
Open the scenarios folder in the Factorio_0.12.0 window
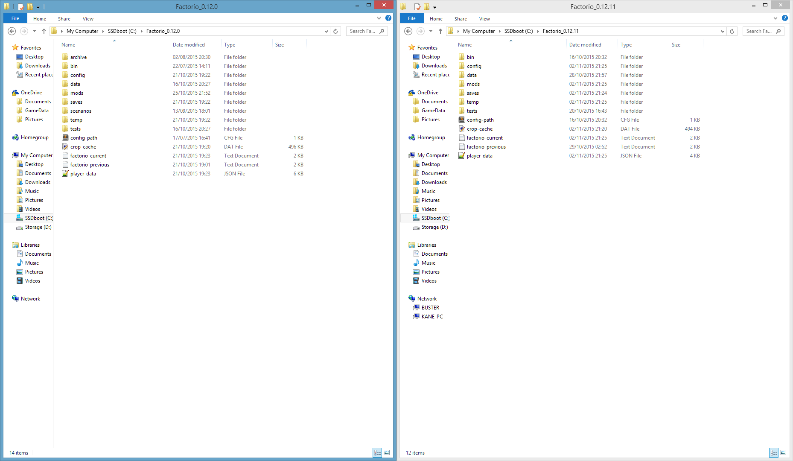81,111
